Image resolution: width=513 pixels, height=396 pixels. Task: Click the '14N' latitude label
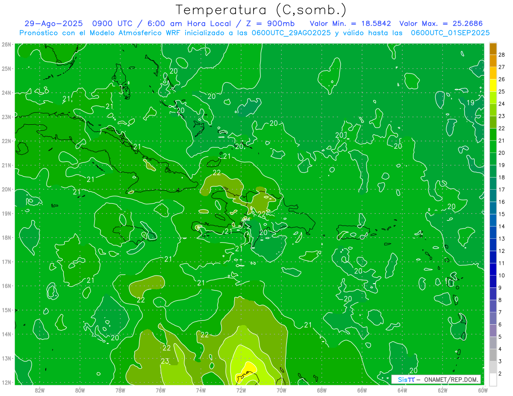[7, 334]
